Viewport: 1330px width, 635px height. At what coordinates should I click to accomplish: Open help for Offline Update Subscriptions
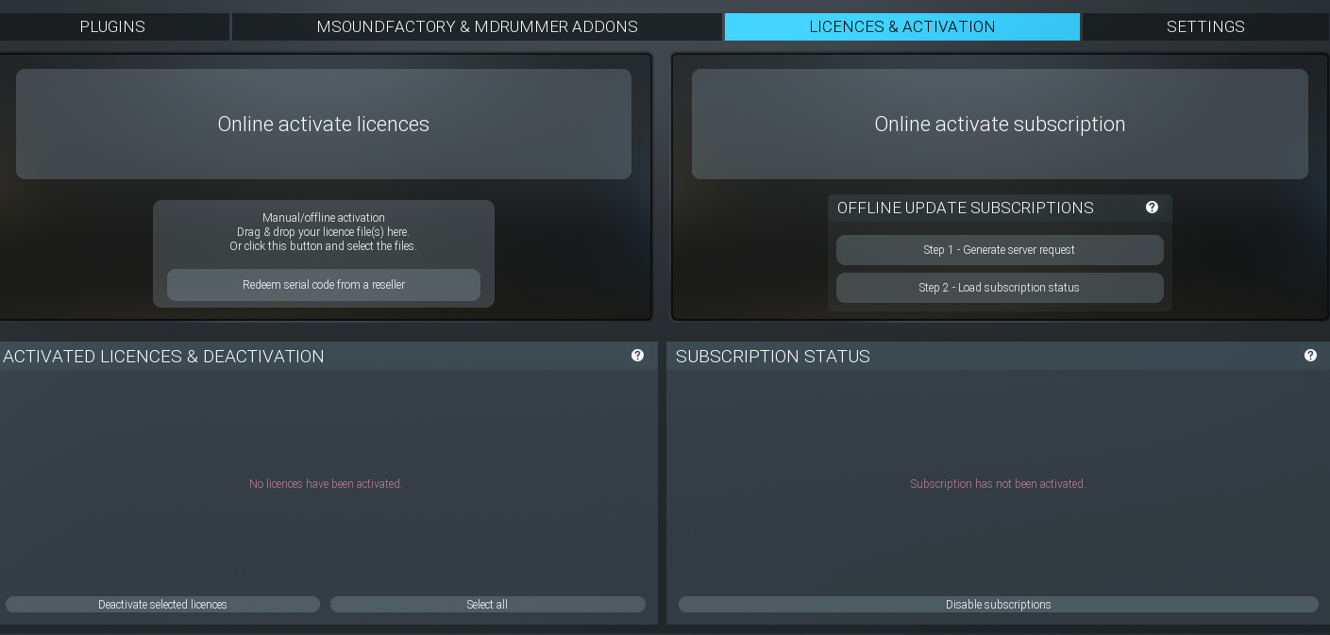click(x=1152, y=208)
